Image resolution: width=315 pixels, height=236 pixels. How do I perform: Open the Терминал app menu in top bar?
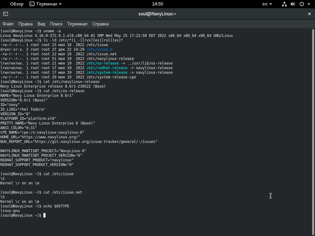[x=46, y=4]
